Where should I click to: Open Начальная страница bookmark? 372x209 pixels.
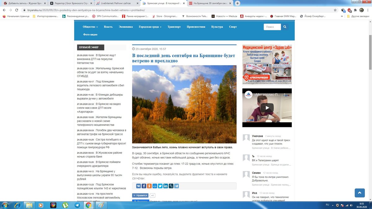coord(16,16)
